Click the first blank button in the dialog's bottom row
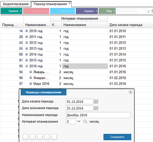 (26, 137)
